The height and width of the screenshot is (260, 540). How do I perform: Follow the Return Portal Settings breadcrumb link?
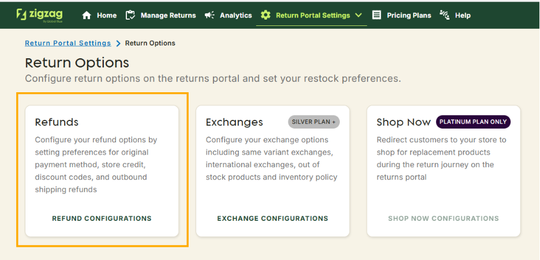coord(67,43)
